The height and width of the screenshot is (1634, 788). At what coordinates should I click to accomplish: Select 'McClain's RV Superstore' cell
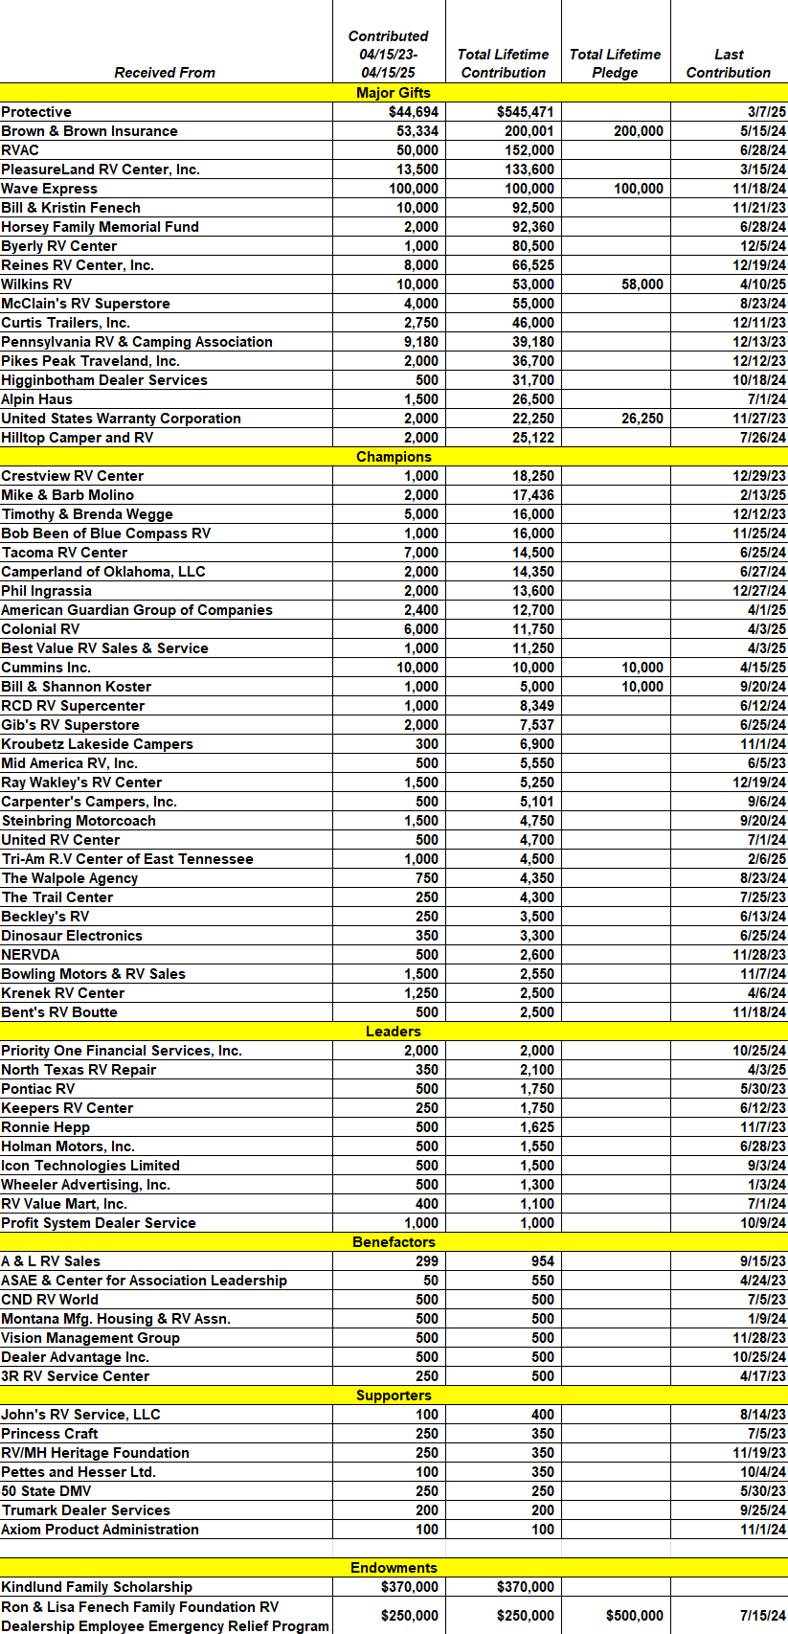click(85, 304)
